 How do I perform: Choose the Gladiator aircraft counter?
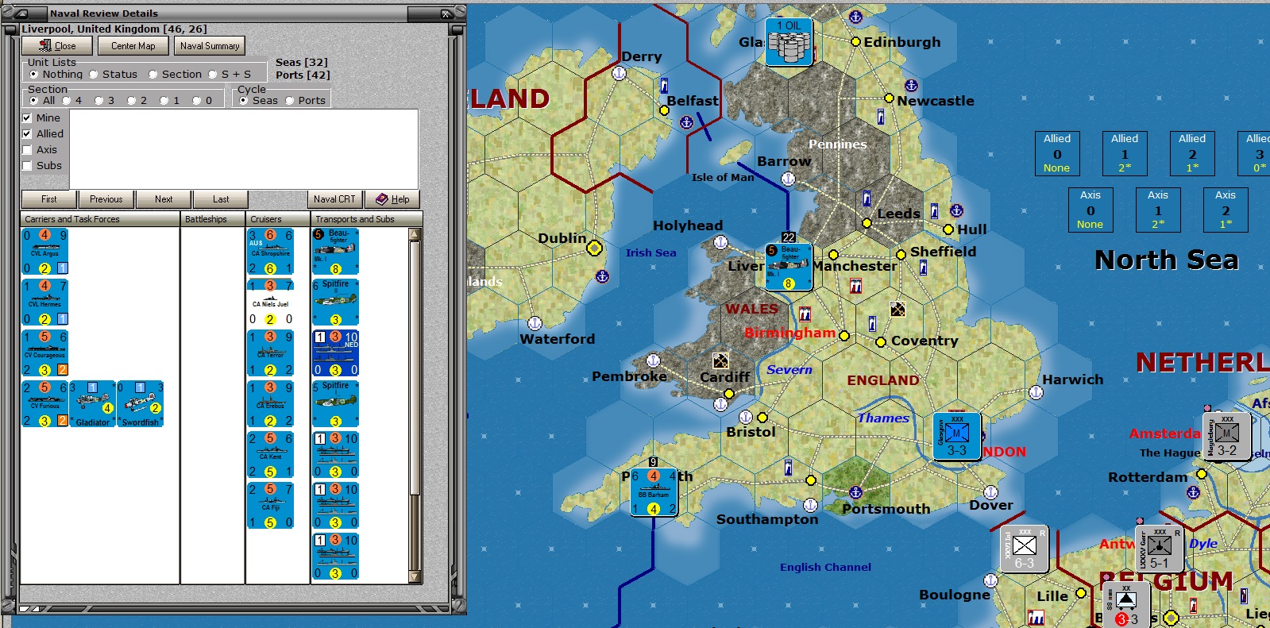point(92,404)
